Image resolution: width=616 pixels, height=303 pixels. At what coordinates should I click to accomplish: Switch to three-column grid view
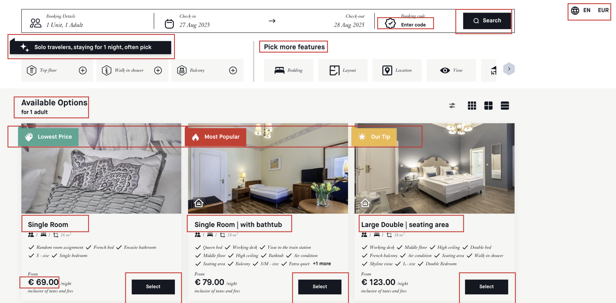click(x=472, y=106)
